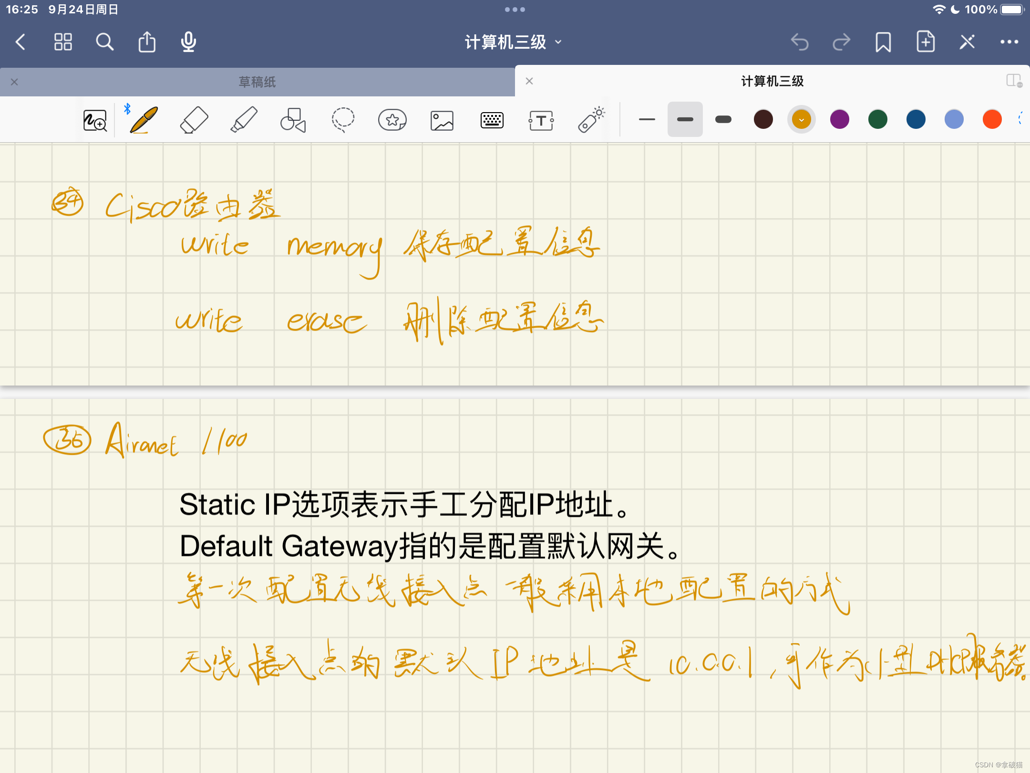Select the Lasso selection tool

(x=343, y=120)
